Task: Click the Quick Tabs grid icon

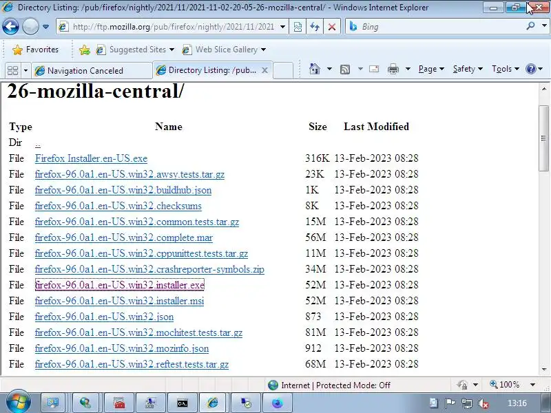Action: pos(12,71)
